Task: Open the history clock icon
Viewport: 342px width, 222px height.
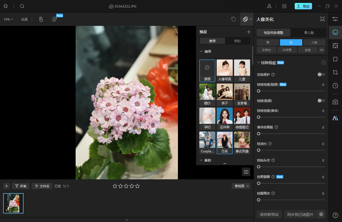Action: 335,86
